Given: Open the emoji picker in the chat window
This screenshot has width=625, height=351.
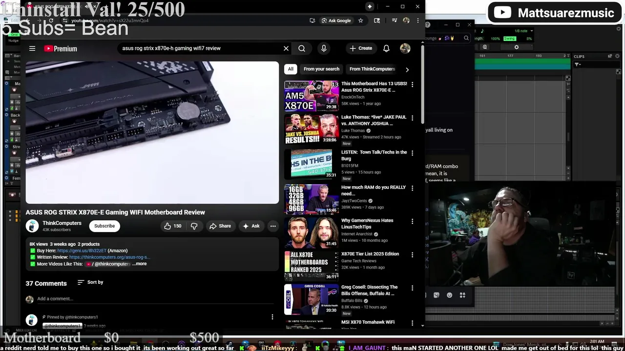Looking at the screenshot, I should (449, 295).
